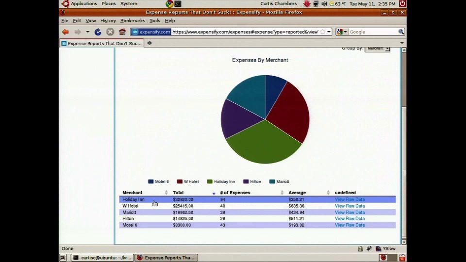Switch to the curtisc@ubuntu terminal taskbar window
The height and width of the screenshot is (262, 466).
(102, 258)
